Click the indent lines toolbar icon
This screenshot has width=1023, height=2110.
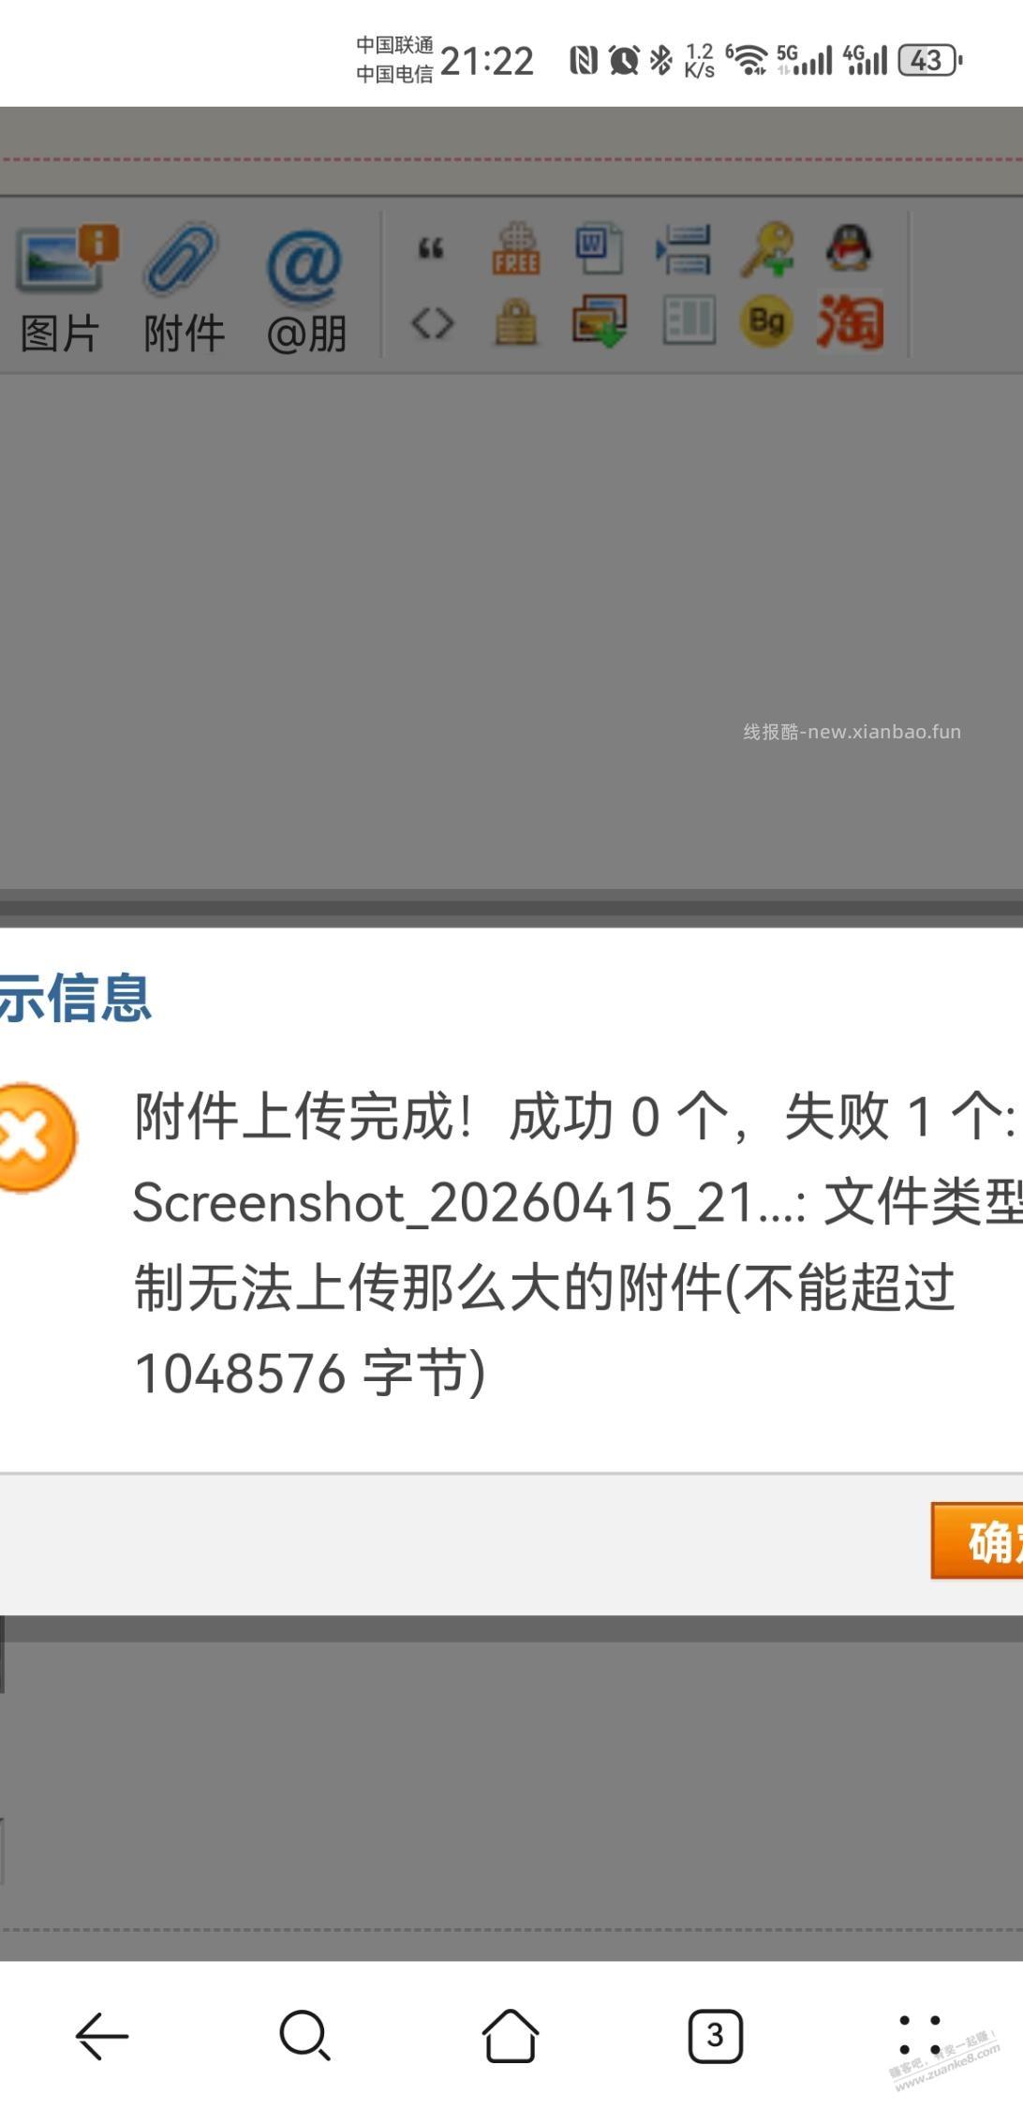coord(684,249)
